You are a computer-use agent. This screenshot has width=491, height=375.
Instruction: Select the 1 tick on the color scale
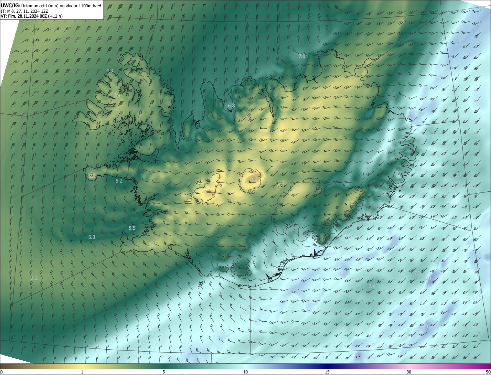pos(82,372)
